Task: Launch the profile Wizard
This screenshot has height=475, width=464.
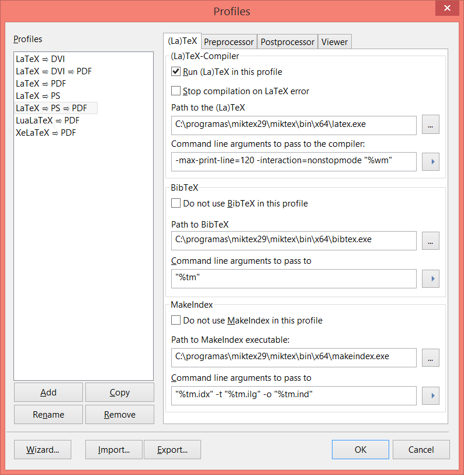Action: (x=42, y=449)
